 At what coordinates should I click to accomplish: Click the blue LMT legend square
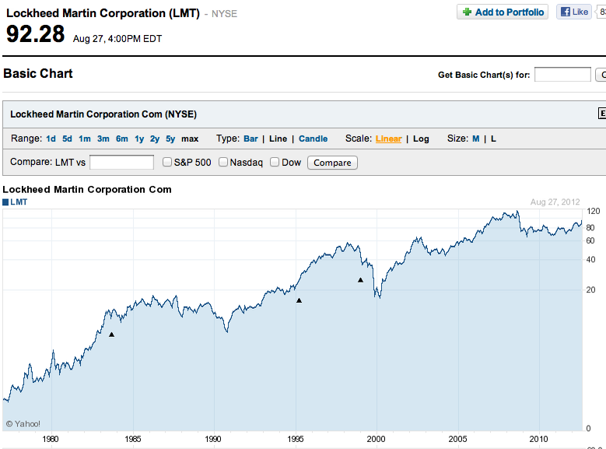[x=5, y=202]
